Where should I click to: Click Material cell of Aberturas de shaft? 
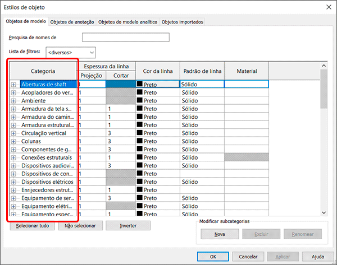pyautogui.click(x=247, y=84)
